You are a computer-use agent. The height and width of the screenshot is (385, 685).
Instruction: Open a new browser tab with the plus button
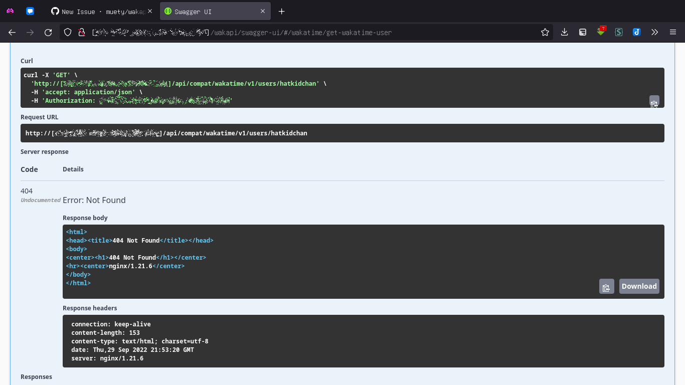tap(281, 11)
